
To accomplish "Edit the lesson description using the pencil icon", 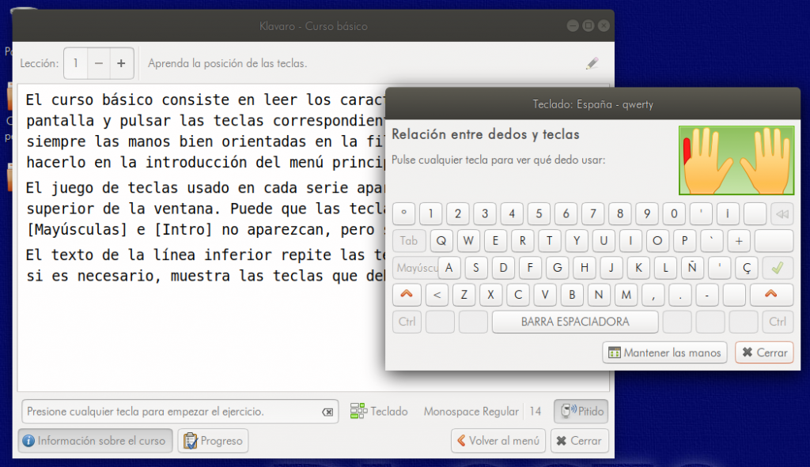I will click(x=592, y=62).
